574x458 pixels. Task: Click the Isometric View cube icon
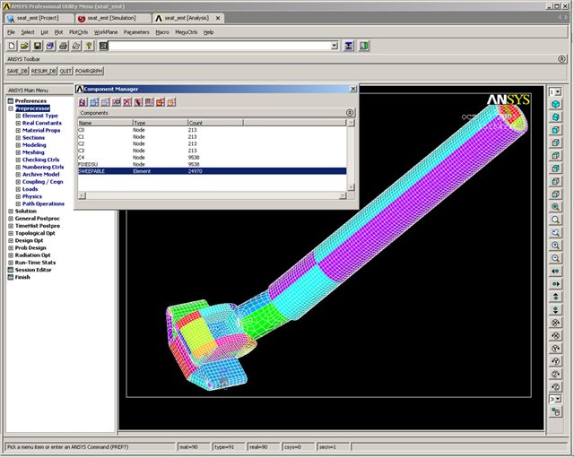[x=556, y=104]
